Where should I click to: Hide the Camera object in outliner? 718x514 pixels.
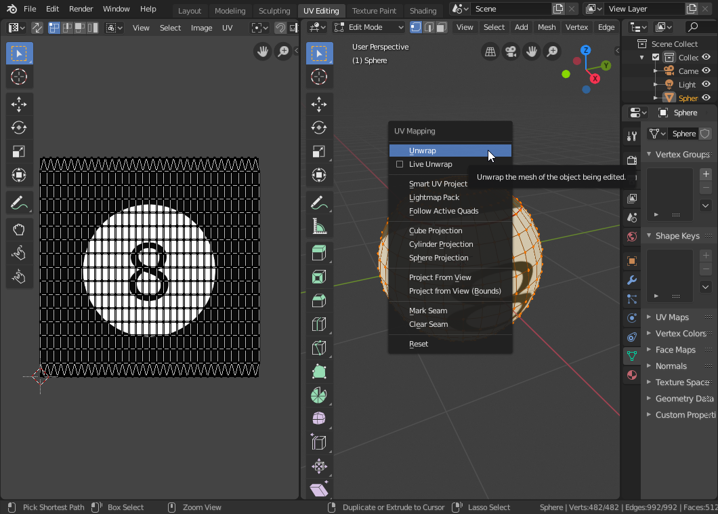click(x=706, y=71)
